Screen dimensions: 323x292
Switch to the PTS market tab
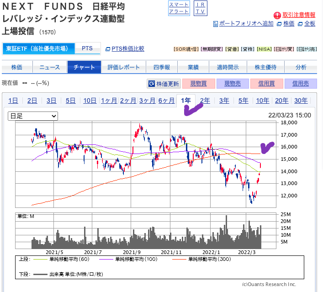tap(88, 48)
